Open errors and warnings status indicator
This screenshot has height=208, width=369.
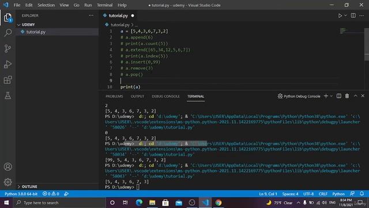coord(51,194)
